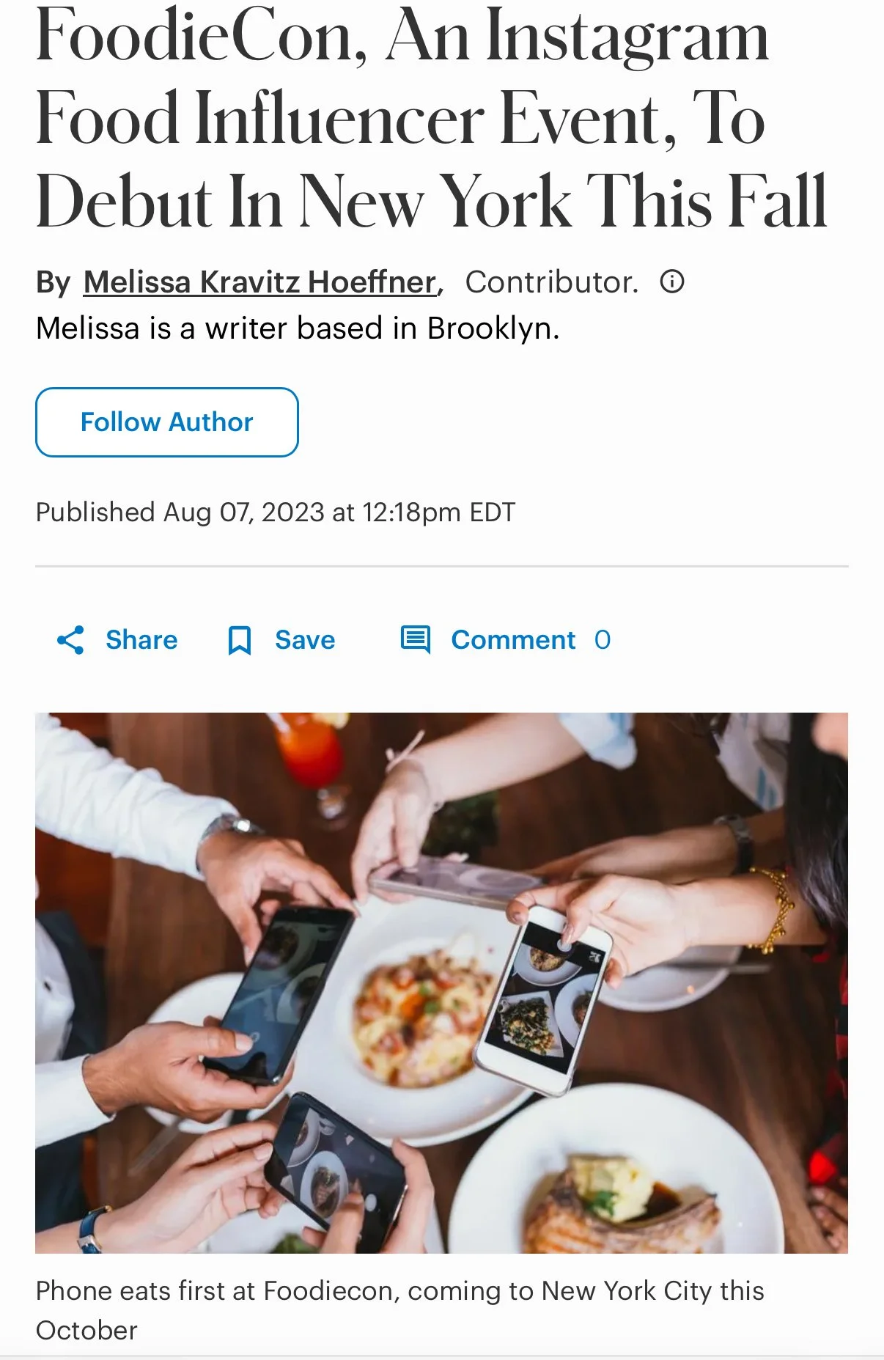This screenshot has width=884, height=1360.
Task: Open Melissa Kravitz Hoeffner's author page
Action: (x=260, y=282)
